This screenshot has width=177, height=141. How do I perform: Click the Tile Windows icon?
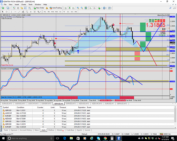pos(86,8)
